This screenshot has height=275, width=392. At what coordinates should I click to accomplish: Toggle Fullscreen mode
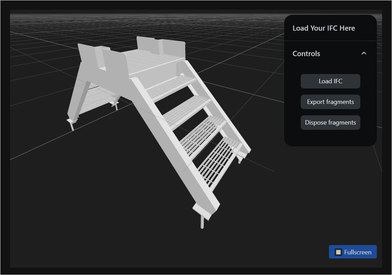click(352, 252)
